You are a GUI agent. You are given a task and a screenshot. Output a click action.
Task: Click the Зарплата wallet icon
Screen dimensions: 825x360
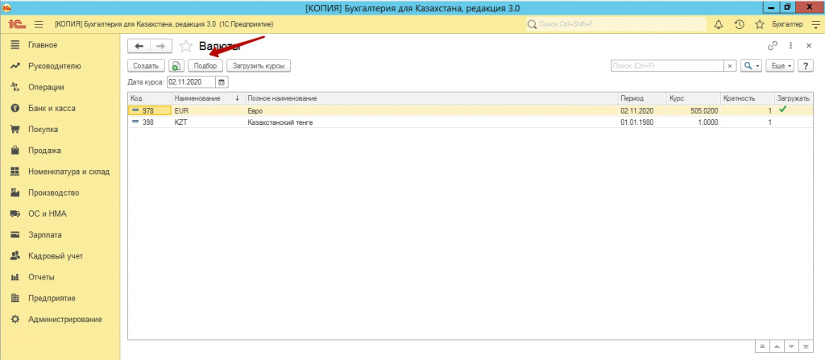[15, 234]
